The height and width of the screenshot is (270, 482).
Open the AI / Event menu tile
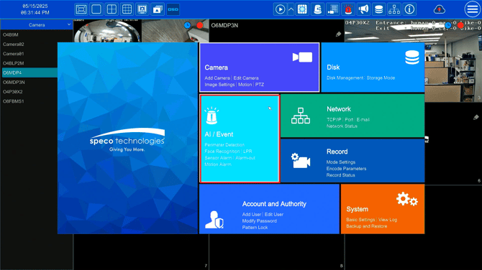point(240,139)
